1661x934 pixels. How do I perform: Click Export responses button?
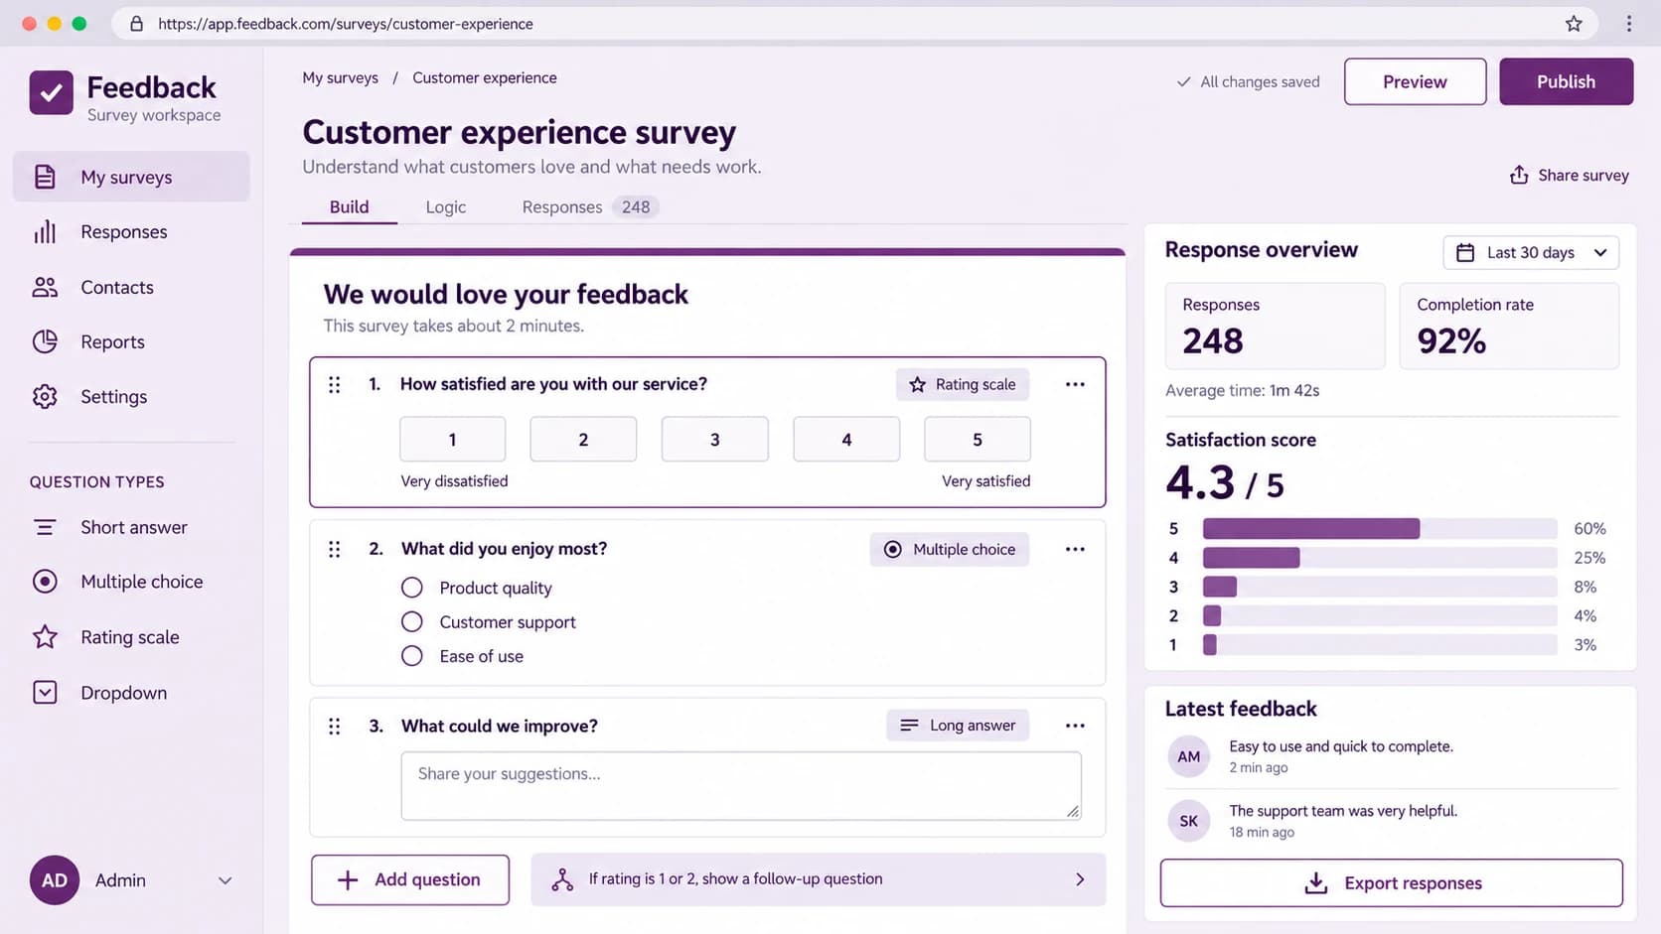coord(1392,883)
